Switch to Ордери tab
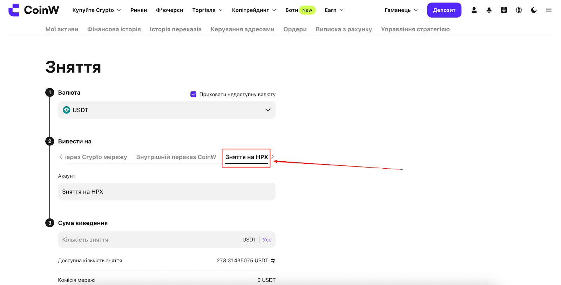Screen dimensions: 561x285 [295, 29]
